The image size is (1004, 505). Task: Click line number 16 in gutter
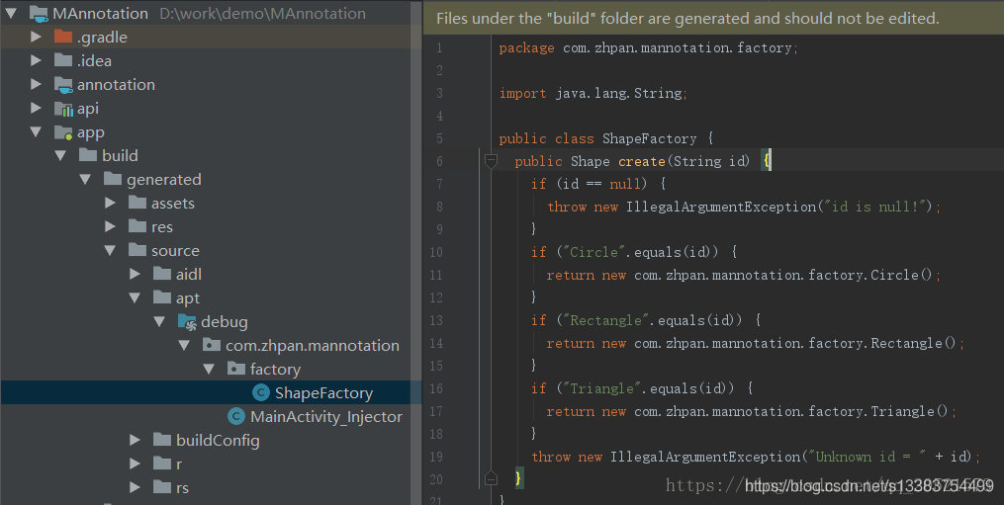click(x=436, y=388)
